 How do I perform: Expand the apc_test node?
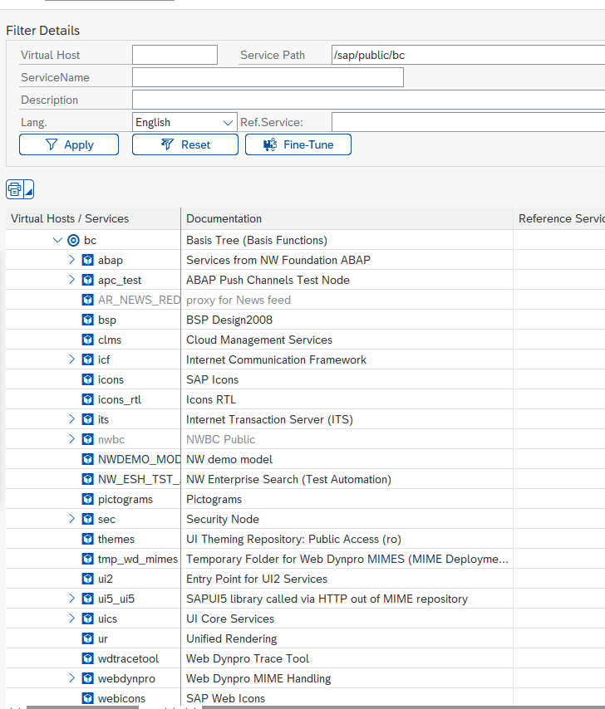[71, 280]
